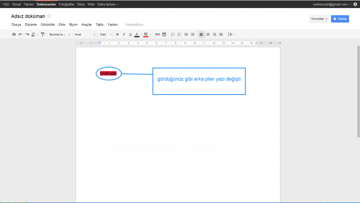
Task: Click the blue Paylaş button
Action: click(340, 19)
